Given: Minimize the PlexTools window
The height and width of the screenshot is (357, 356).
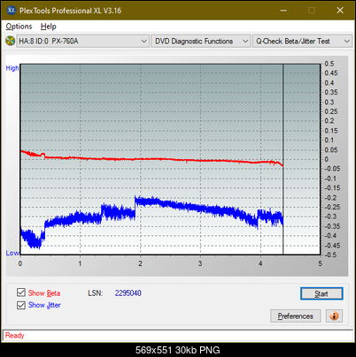Looking at the screenshot, I should (x=283, y=11).
